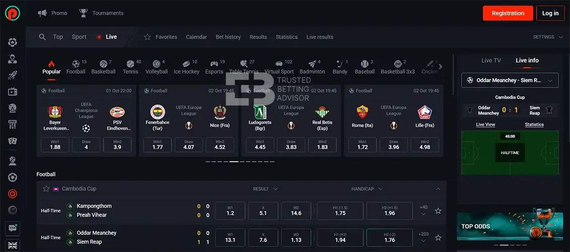This screenshot has height=252, width=570.
Task: Open the Tournaments menu item
Action: tap(101, 13)
